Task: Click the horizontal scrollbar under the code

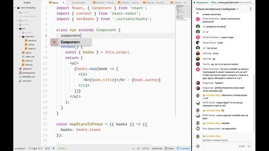Action: coord(104,145)
